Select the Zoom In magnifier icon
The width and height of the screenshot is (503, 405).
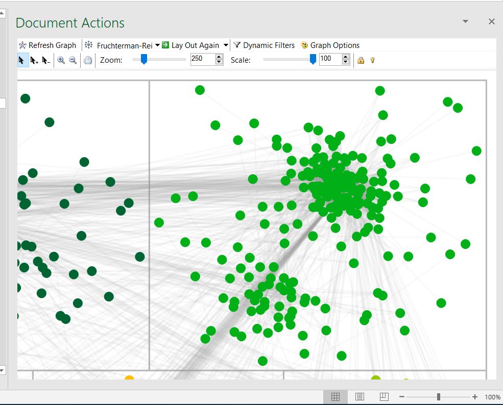coord(61,60)
